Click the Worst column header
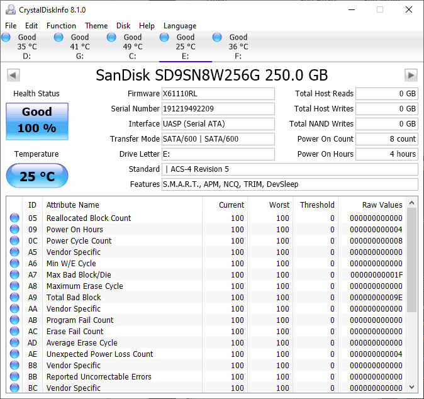Screen dimensions: 424x399 click(270, 205)
